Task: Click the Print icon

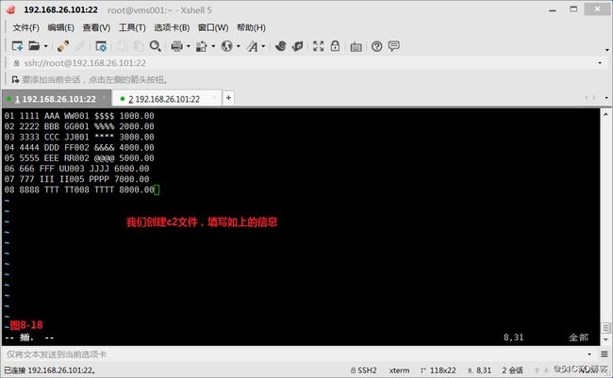Action: point(176,46)
